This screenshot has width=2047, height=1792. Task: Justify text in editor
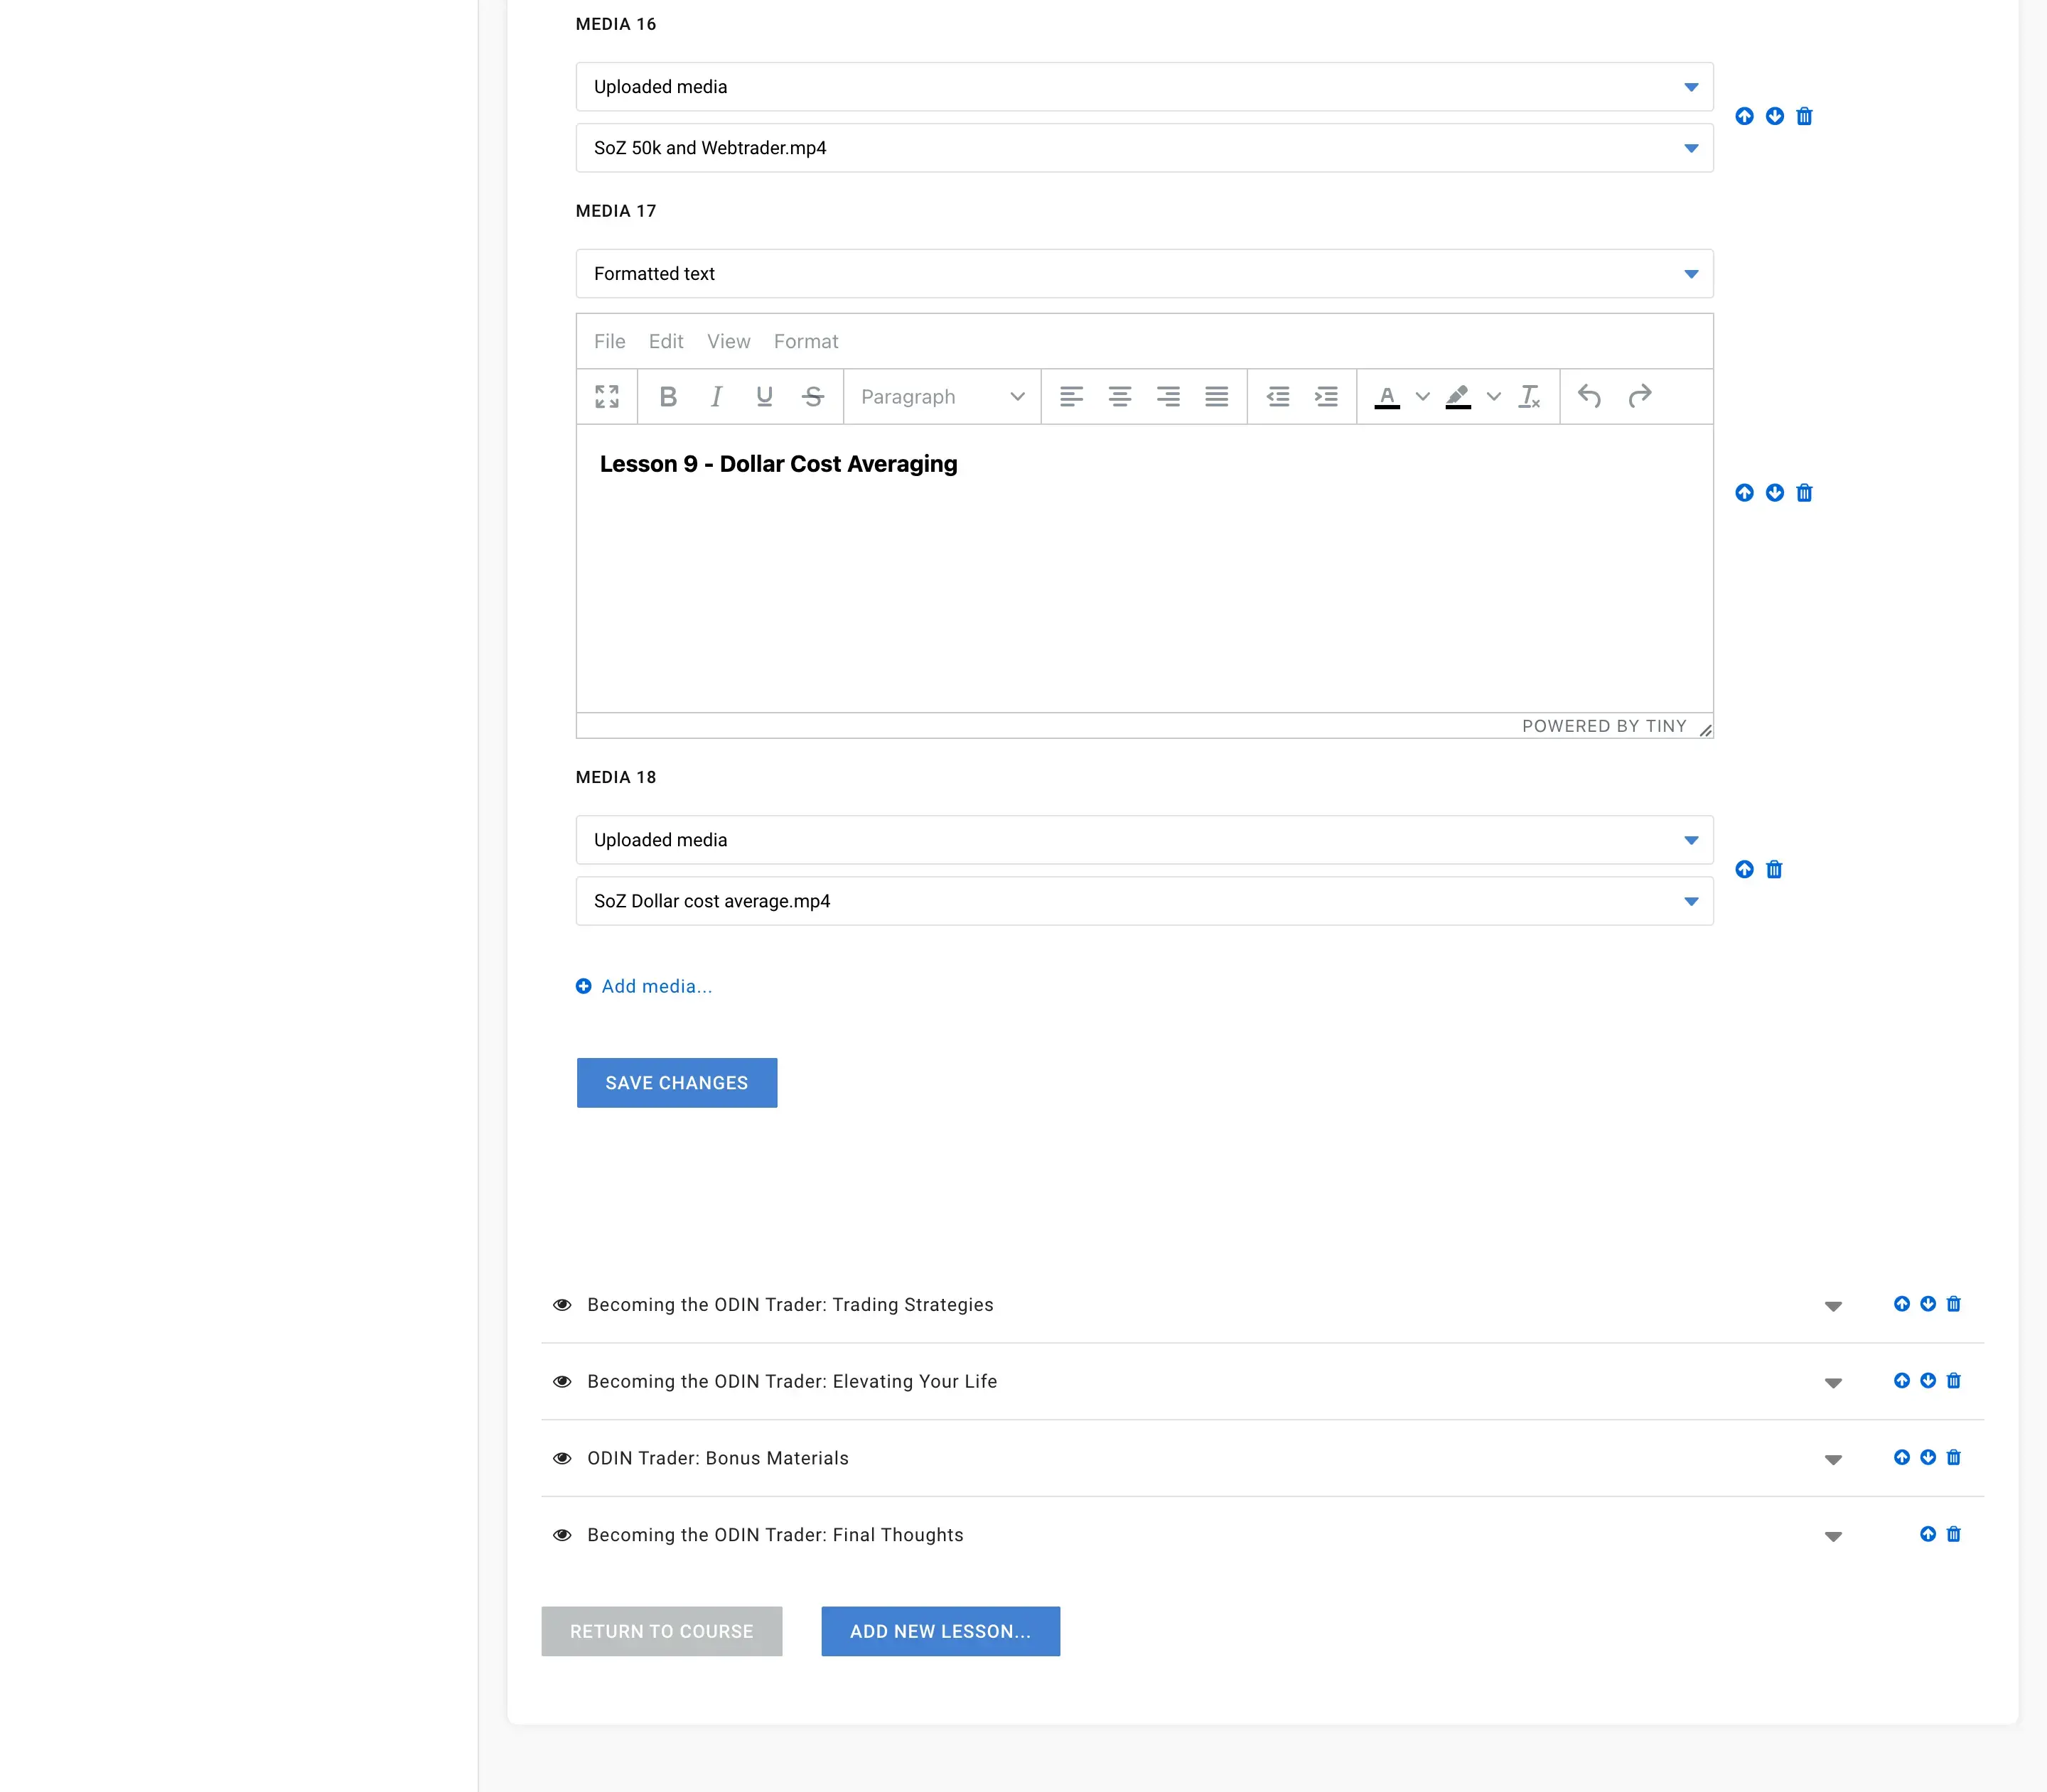coord(1217,397)
